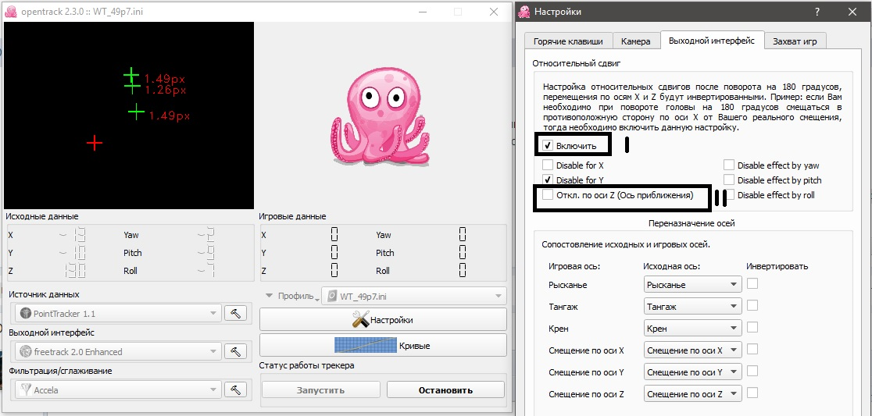Click the Инвертировать column header

tap(777, 266)
